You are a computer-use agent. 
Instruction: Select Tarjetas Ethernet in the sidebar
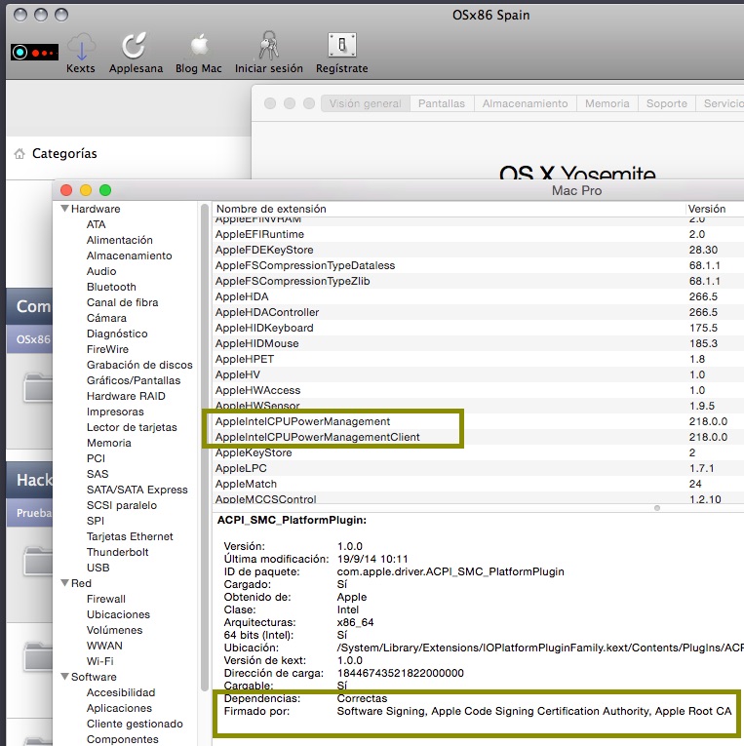click(130, 536)
